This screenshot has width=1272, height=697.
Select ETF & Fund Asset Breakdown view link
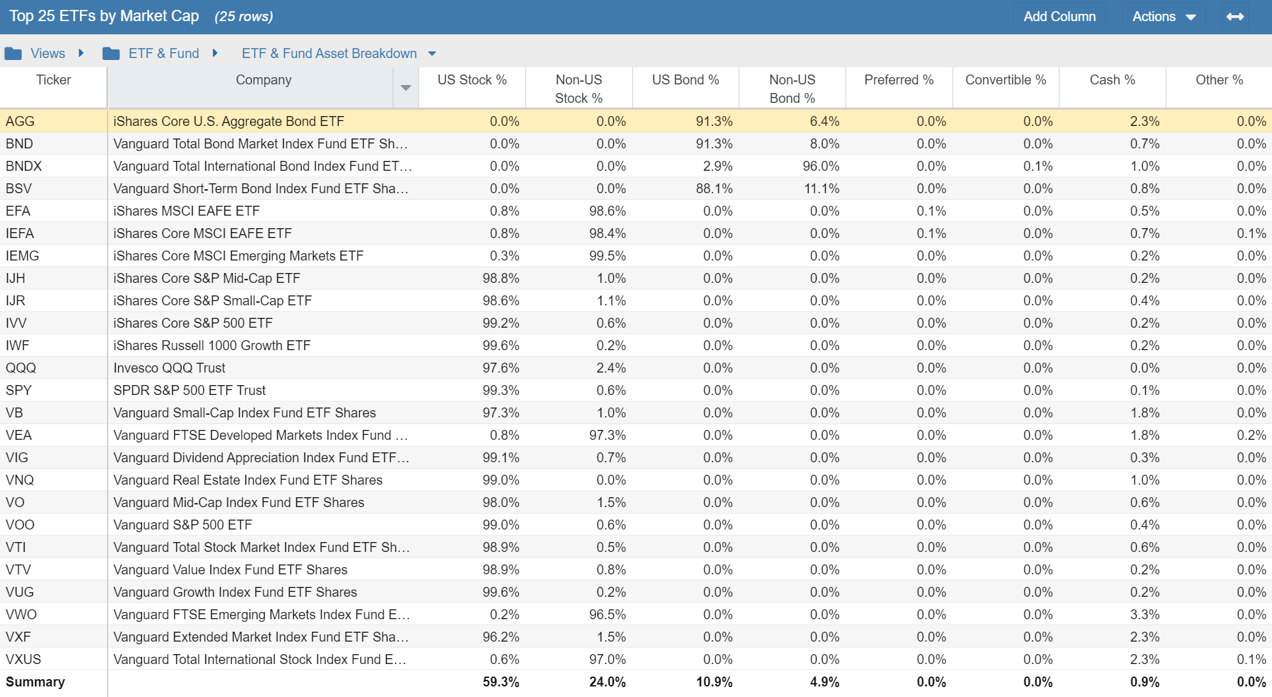(329, 53)
